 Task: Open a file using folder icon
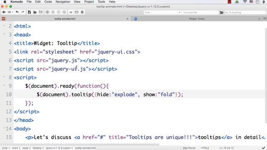click(x=35, y=12)
